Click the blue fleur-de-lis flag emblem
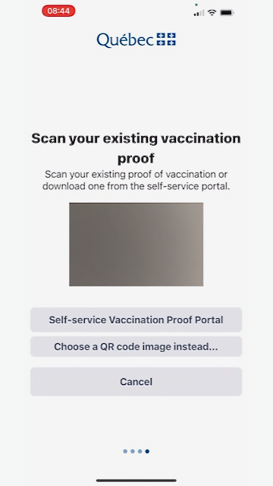 coord(166,39)
